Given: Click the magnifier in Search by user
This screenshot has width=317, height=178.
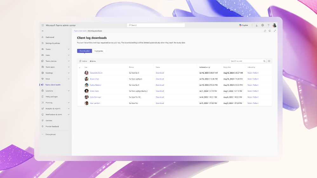Looking at the screenshot, I should tap(264, 61).
